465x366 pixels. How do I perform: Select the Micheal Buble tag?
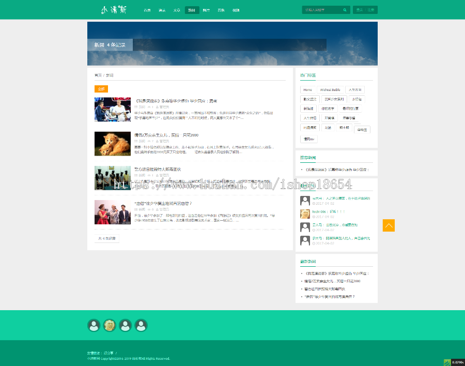point(330,89)
